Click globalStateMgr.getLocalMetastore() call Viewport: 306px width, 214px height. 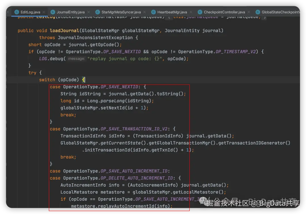point(178,192)
